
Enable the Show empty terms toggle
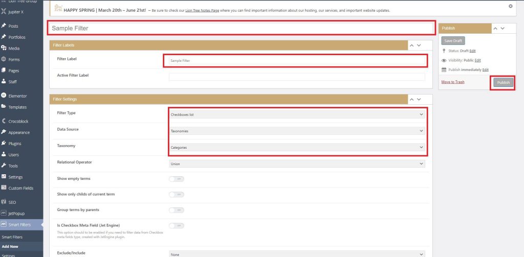[176, 179]
